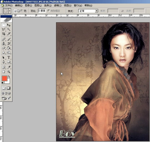Open the 编辑(E) menu
Image resolution: width=150 pixels, height=142 pixels.
[x=19, y=6]
